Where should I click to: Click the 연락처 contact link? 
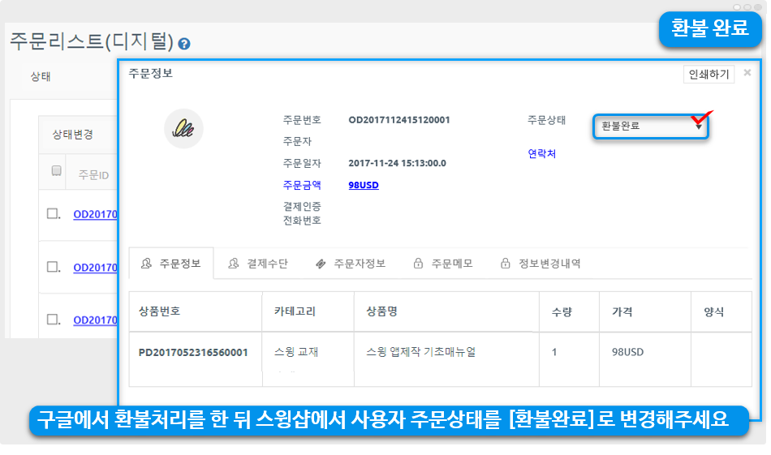[x=541, y=153]
